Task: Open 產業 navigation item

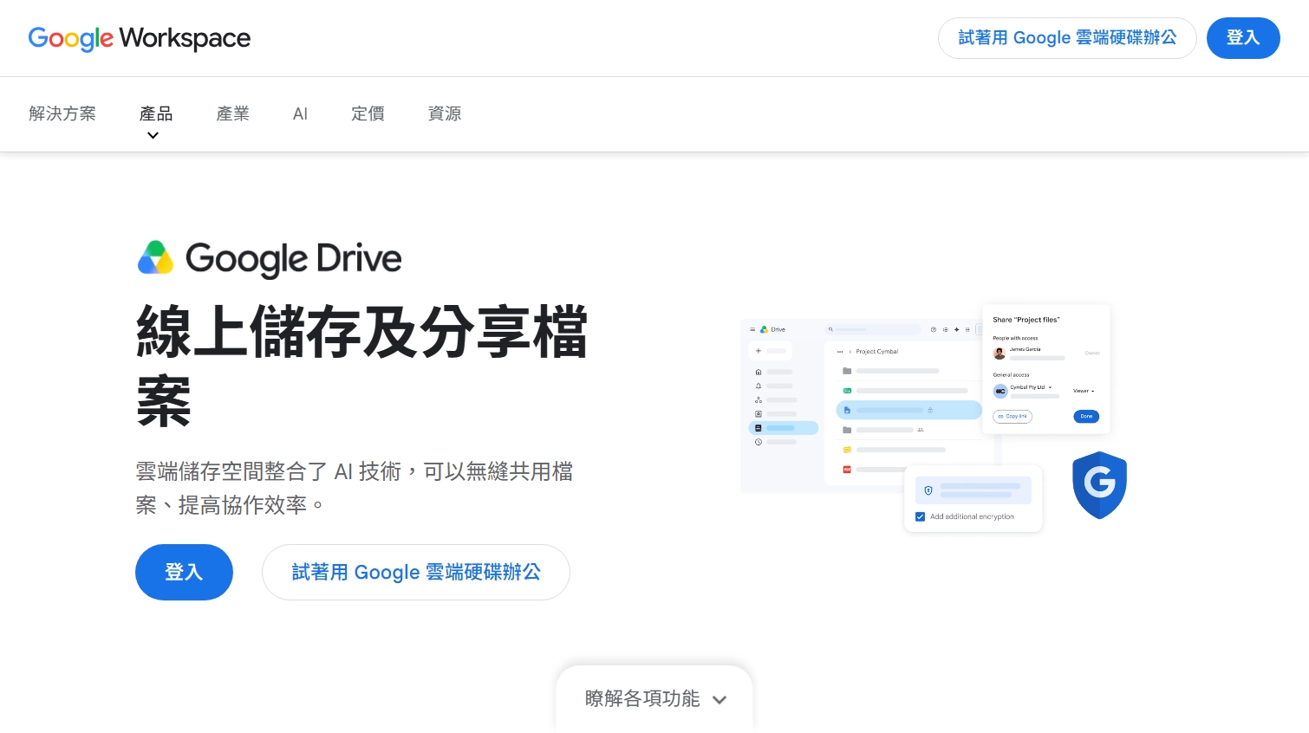Action: click(232, 114)
